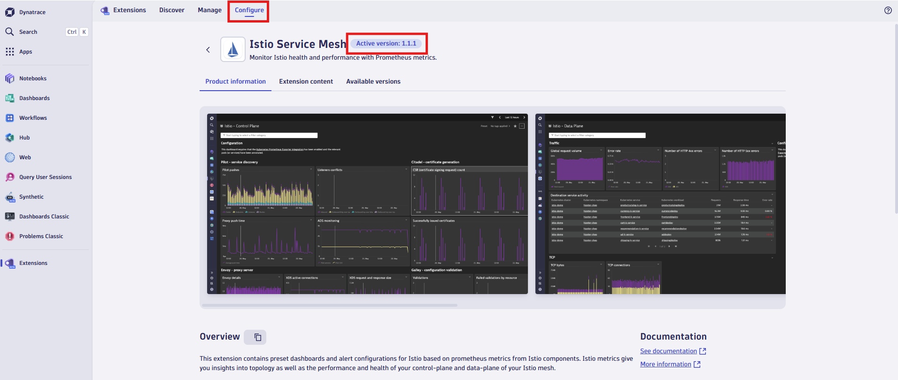Click the screenshot carousel horizontal scrollbar
The width and height of the screenshot is (898, 380).
pyautogui.click(x=330, y=305)
